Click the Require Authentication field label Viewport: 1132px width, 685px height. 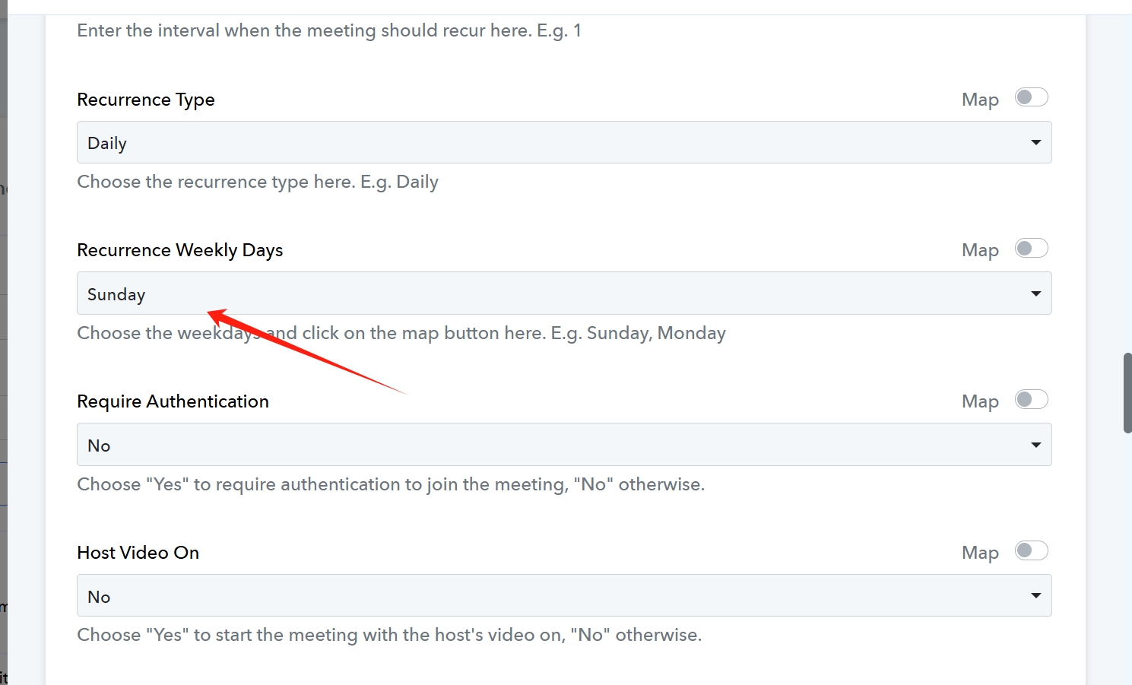173,401
